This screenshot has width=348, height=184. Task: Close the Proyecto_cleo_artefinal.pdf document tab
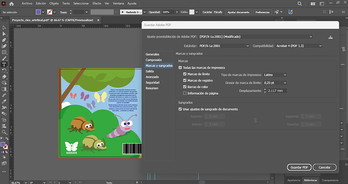98,20
